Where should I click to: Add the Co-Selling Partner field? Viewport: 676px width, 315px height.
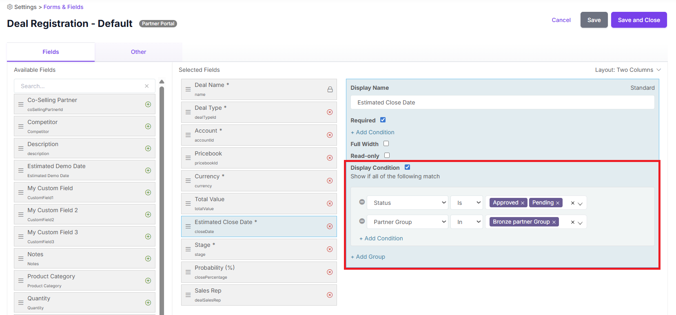(148, 104)
